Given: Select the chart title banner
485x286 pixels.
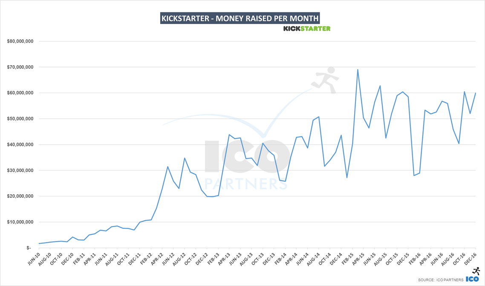Looking at the screenshot, I should click(x=240, y=18).
